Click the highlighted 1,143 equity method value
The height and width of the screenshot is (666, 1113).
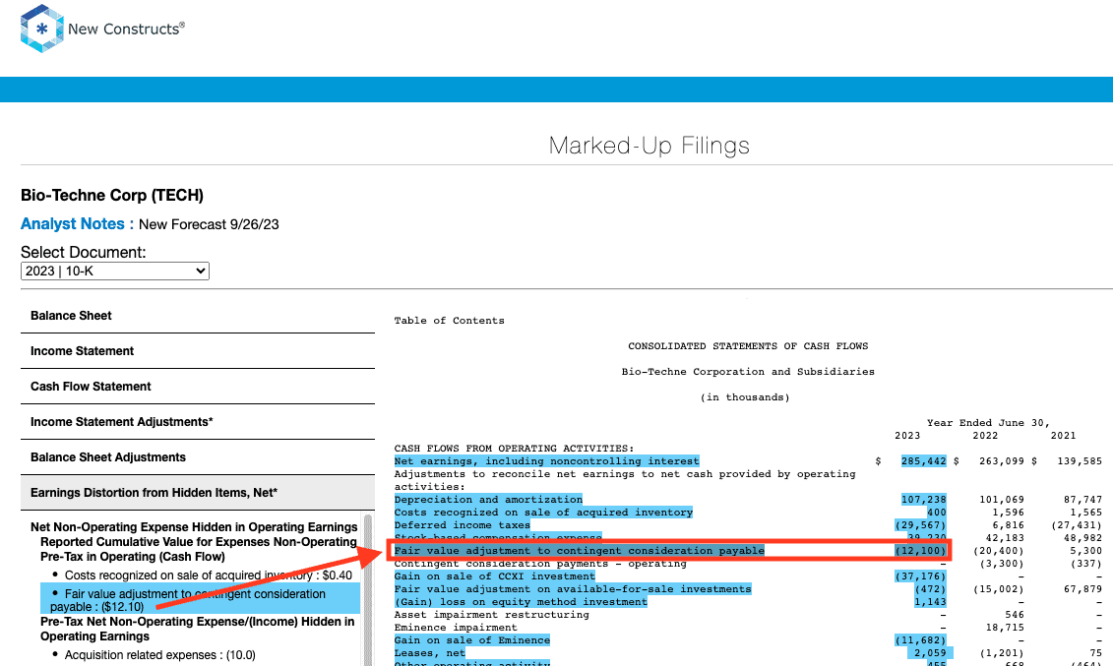(930, 601)
